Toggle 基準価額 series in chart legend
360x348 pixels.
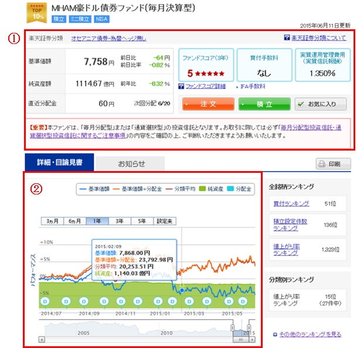[94, 189]
